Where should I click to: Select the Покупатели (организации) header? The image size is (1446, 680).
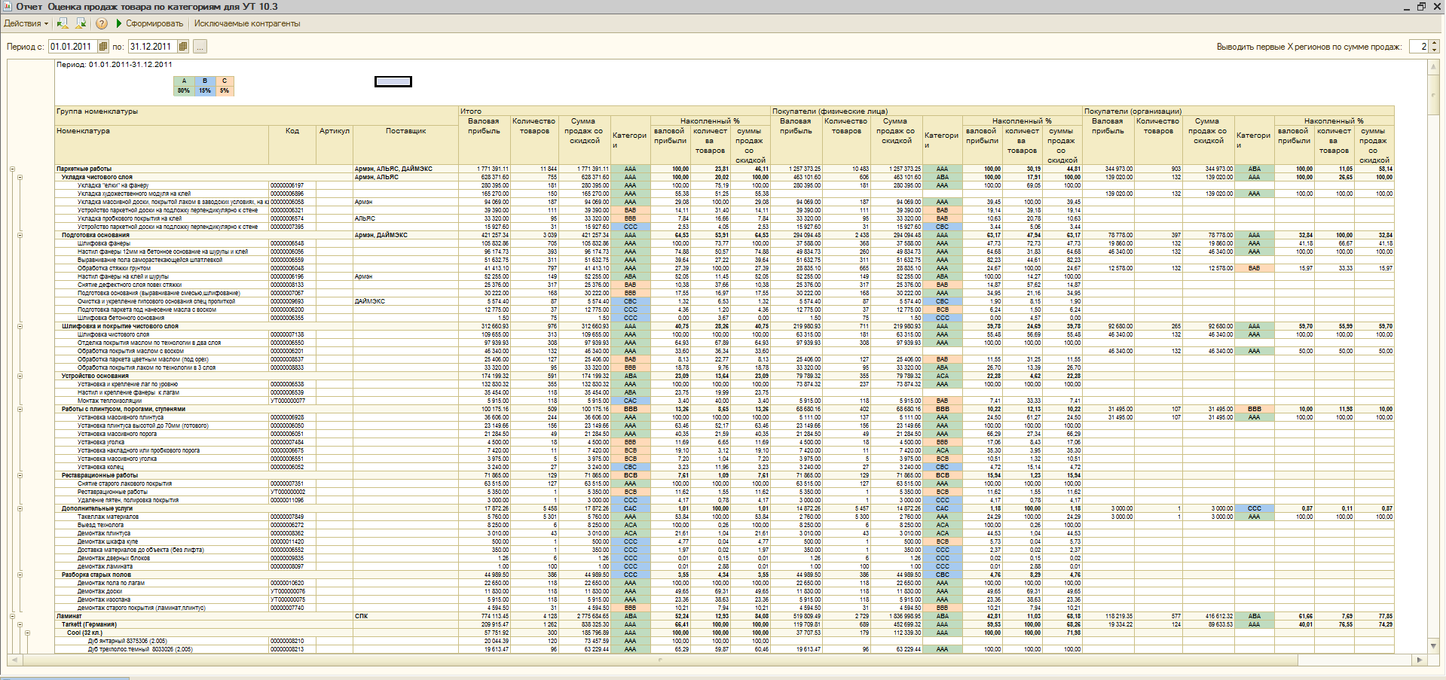coord(1239,111)
